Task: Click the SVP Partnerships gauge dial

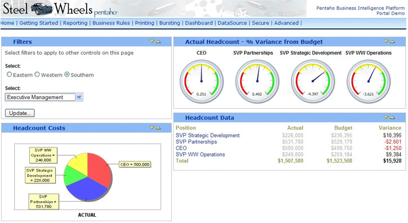Action: tap(257, 81)
